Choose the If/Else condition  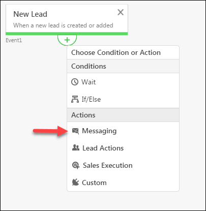(123, 99)
